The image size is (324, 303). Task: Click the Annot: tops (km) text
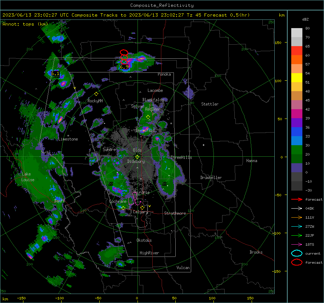click(x=25, y=24)
